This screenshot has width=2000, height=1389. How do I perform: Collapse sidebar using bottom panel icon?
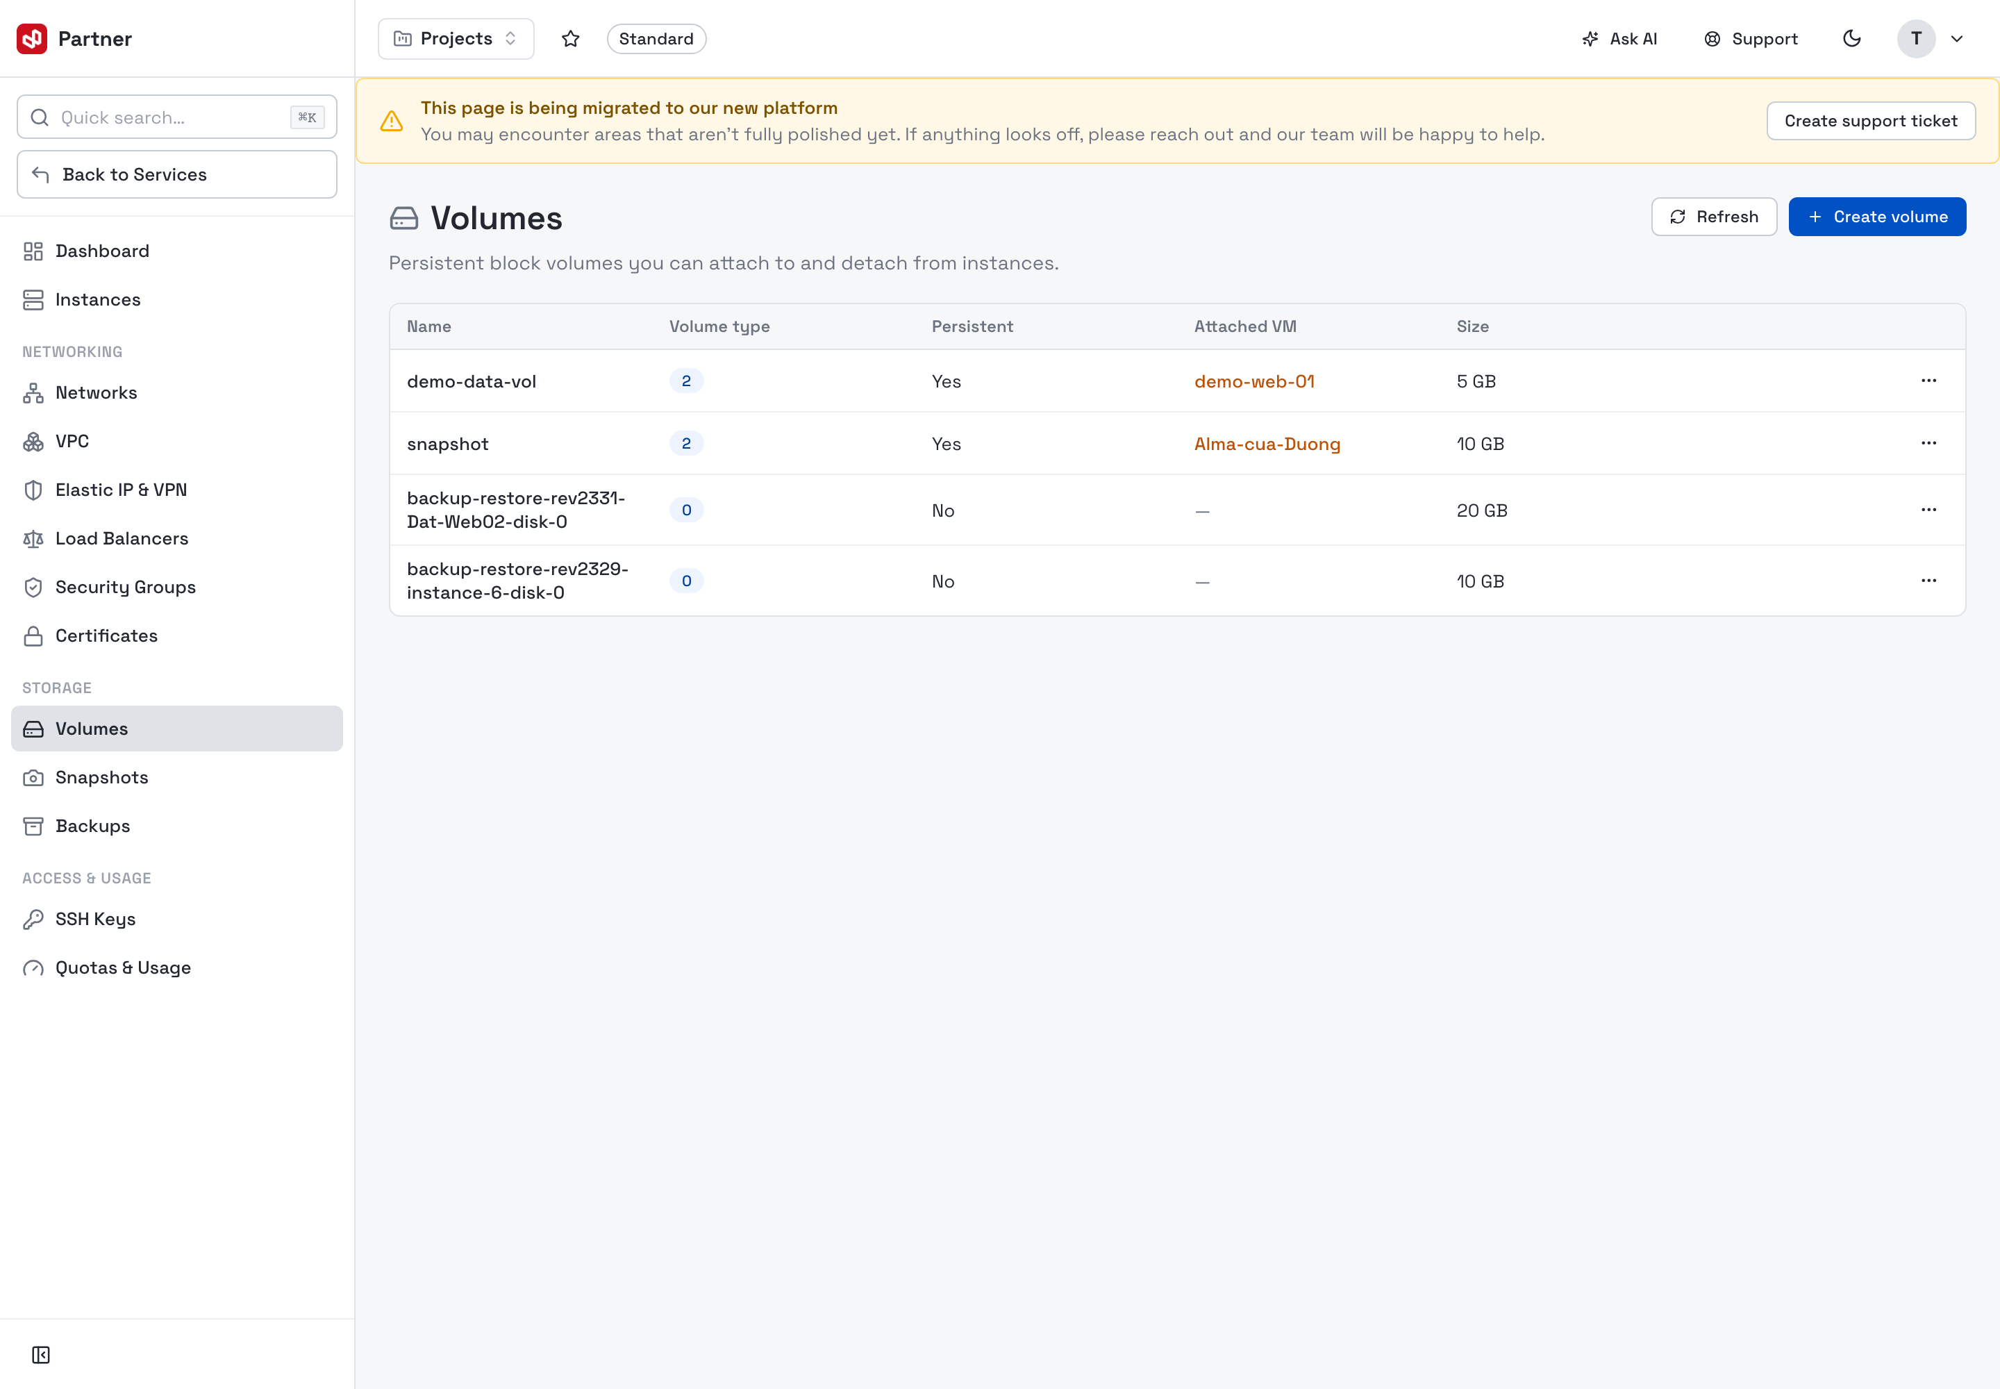point(41,1355)
